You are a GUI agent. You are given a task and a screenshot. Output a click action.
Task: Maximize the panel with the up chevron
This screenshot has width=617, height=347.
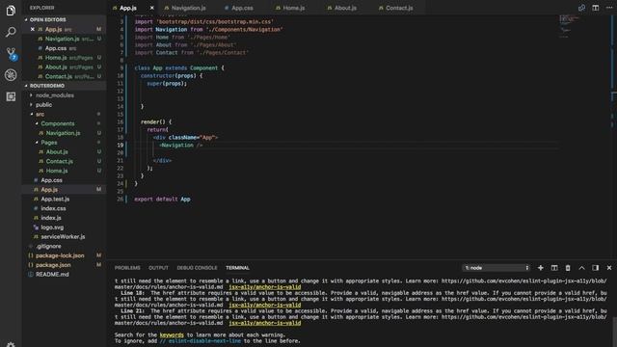coord(581,268)
